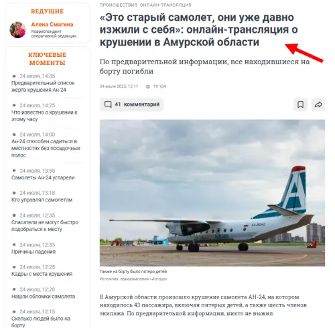Select Нашли обломки самолета moment
Viewport: 335px width, 328px height.
click(x=43, y=297)
